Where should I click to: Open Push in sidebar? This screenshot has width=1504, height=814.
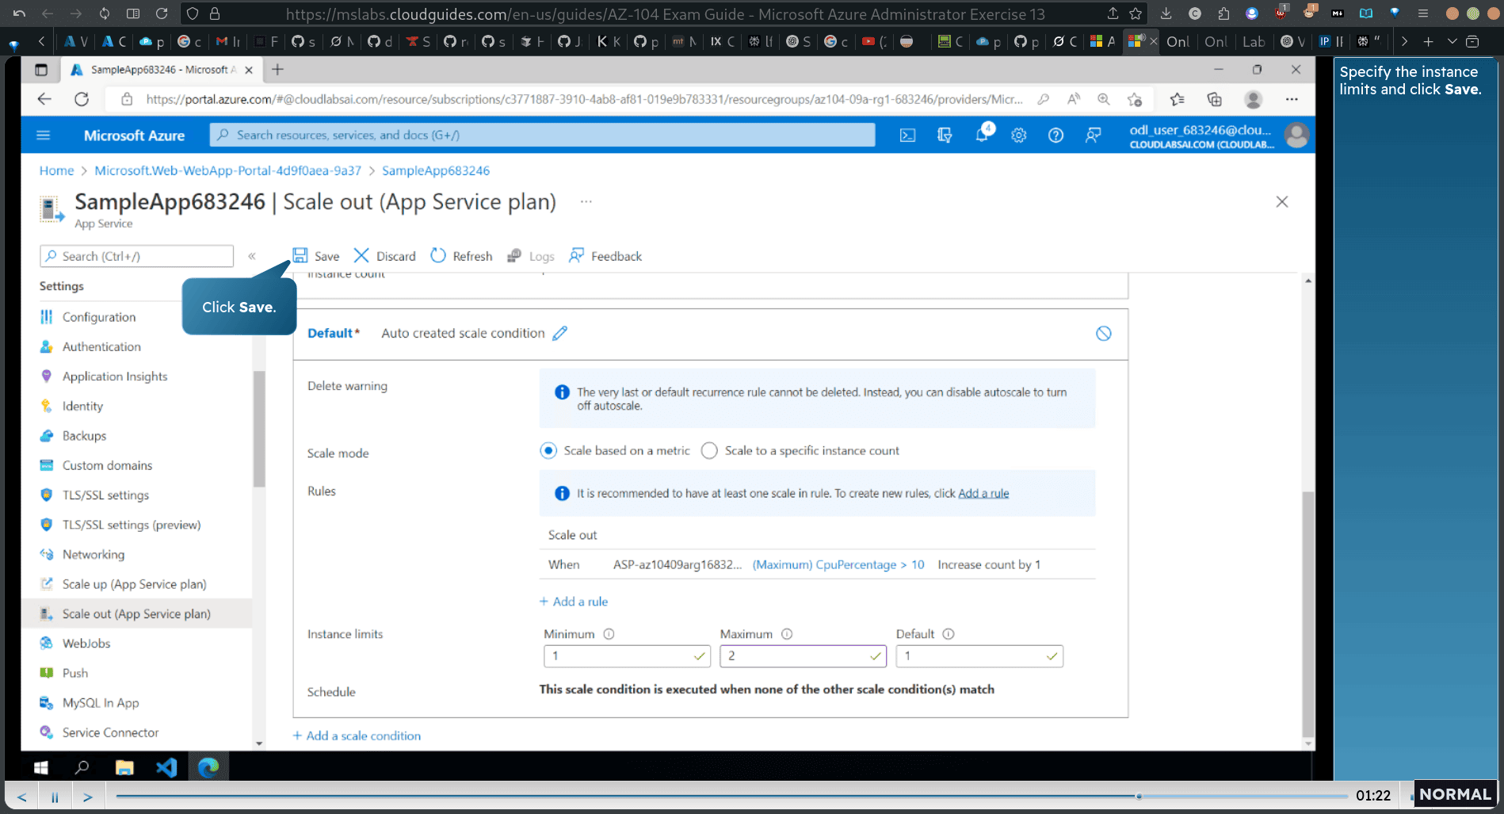[75, 673]
